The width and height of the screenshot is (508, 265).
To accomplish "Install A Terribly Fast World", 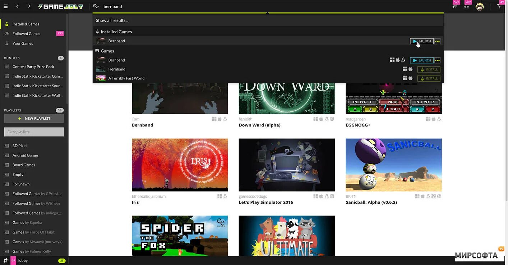I will (x=429, y=78).
